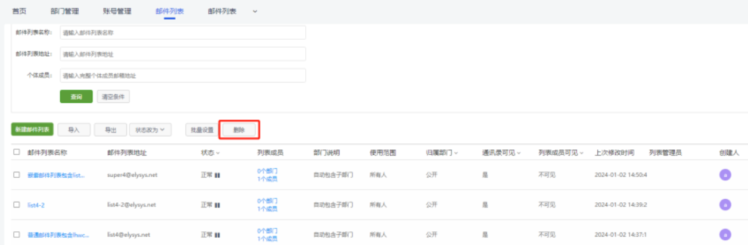Screen dimensions: 748x245
Task: Focus the 邮件列表名称 input field
Action: [183, 33]
